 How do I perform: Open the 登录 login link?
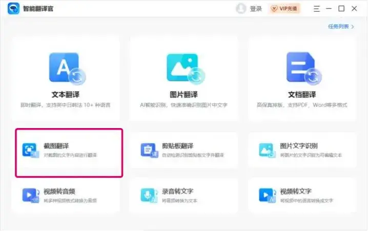(256, 9)
